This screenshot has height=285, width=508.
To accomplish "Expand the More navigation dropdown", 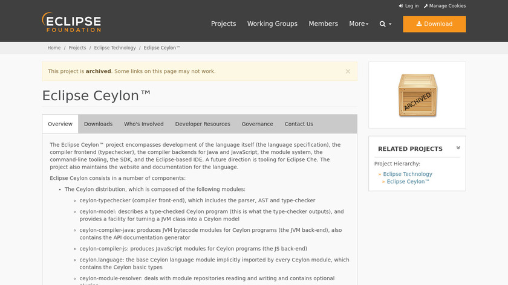I will 359,24.
